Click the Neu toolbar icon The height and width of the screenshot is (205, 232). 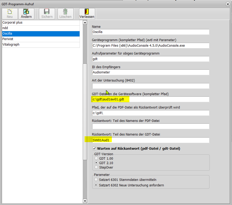[x=10, y=12]
